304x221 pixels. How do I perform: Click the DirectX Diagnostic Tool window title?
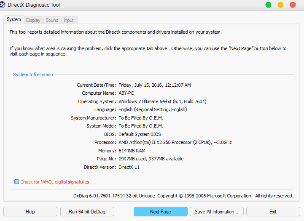34,5
